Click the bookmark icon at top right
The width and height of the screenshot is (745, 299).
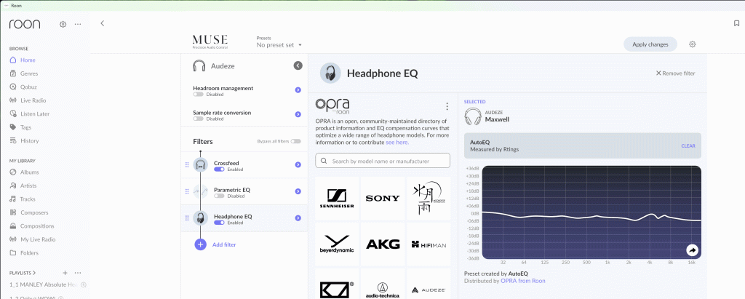[737, 23]
